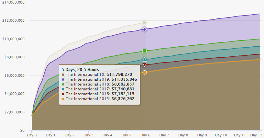The image size is (264, 138).
Task: Click the Day 5 x-axis label
Action: pos(126,135)
